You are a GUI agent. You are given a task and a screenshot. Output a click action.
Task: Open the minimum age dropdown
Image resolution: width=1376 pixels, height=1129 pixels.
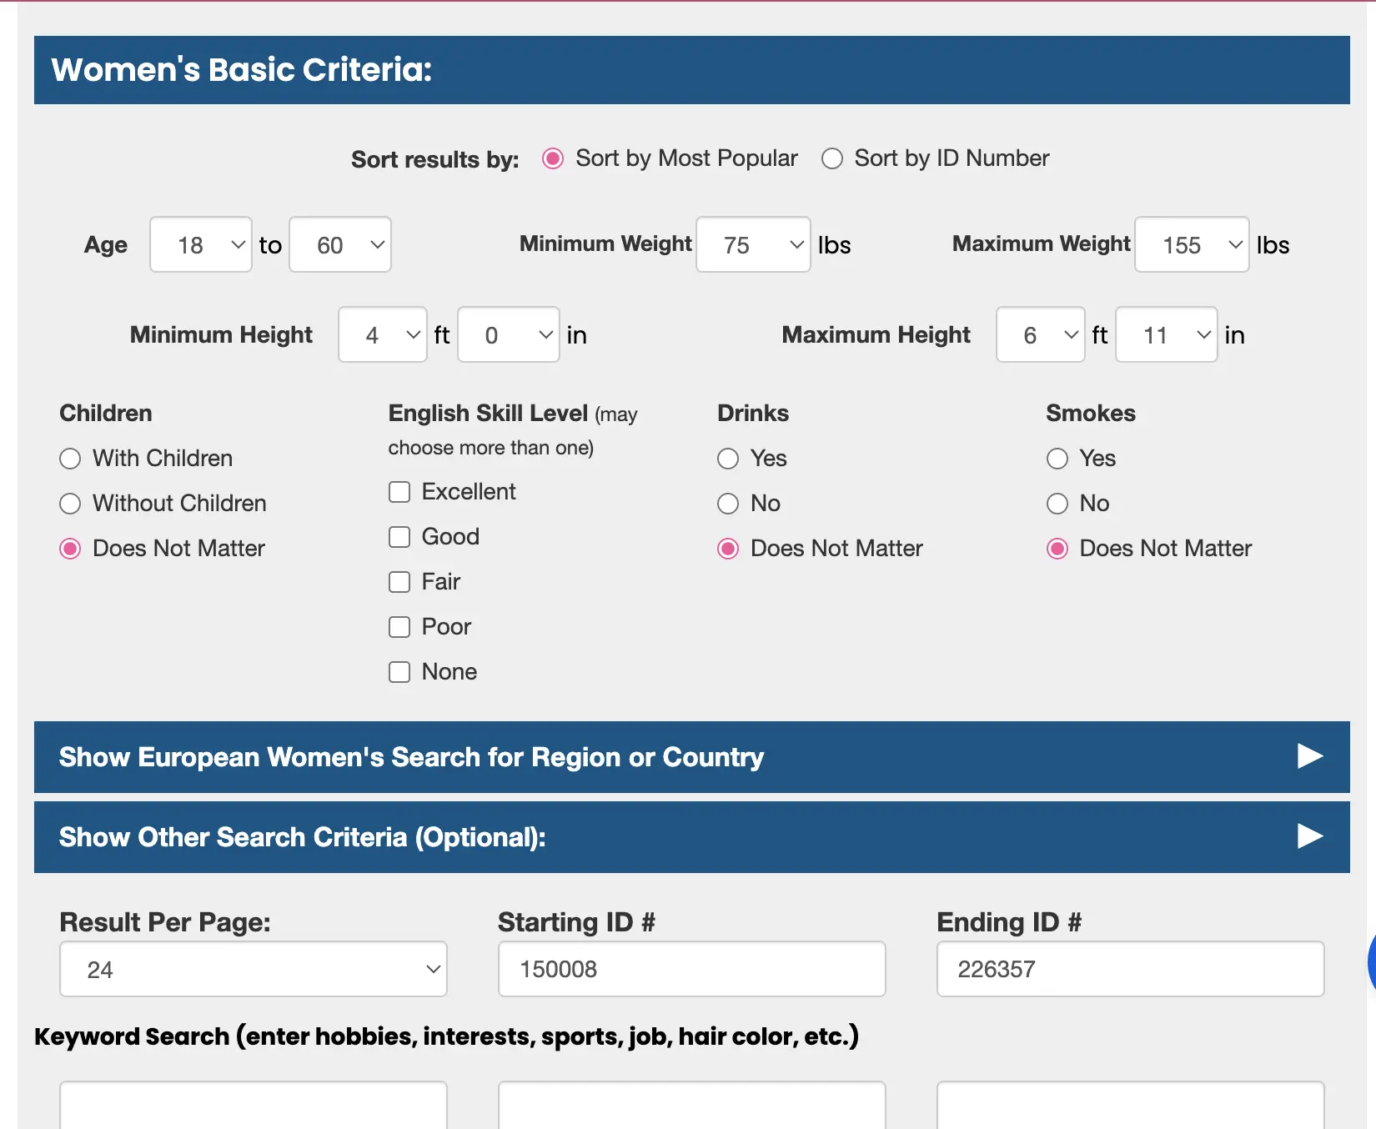pyautogui.click(x=201, y=244)
